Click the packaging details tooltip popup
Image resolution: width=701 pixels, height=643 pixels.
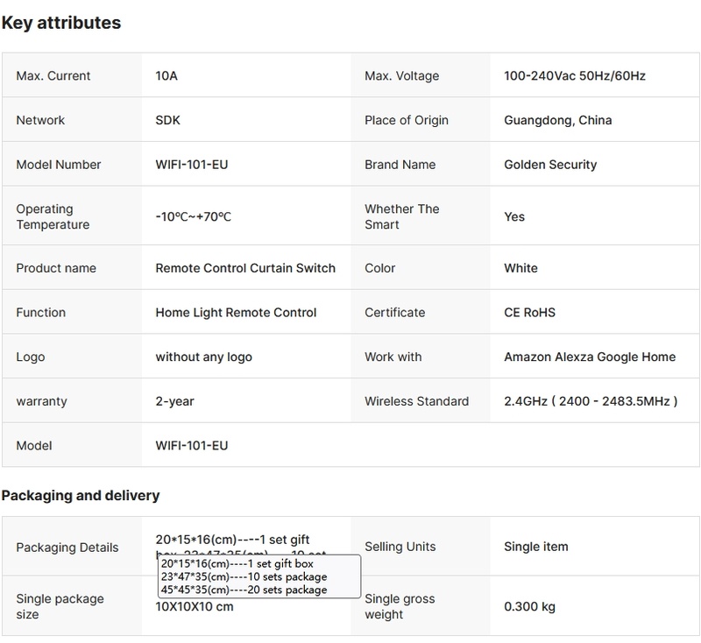258,576
